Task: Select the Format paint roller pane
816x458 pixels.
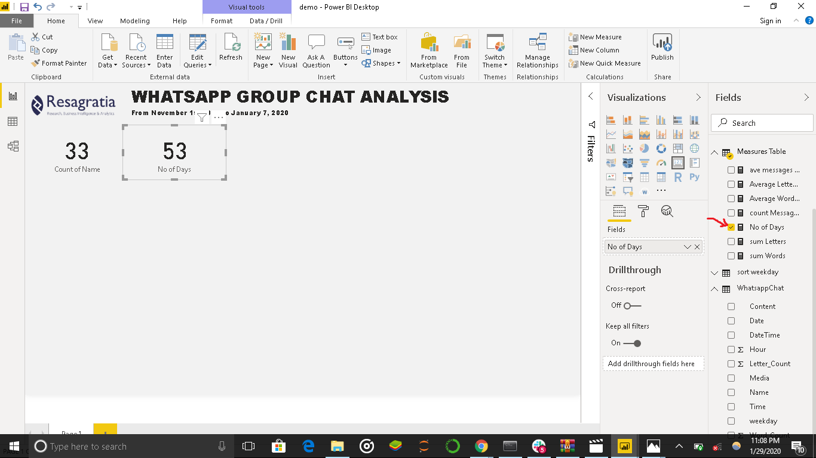Action: point(643,211)
